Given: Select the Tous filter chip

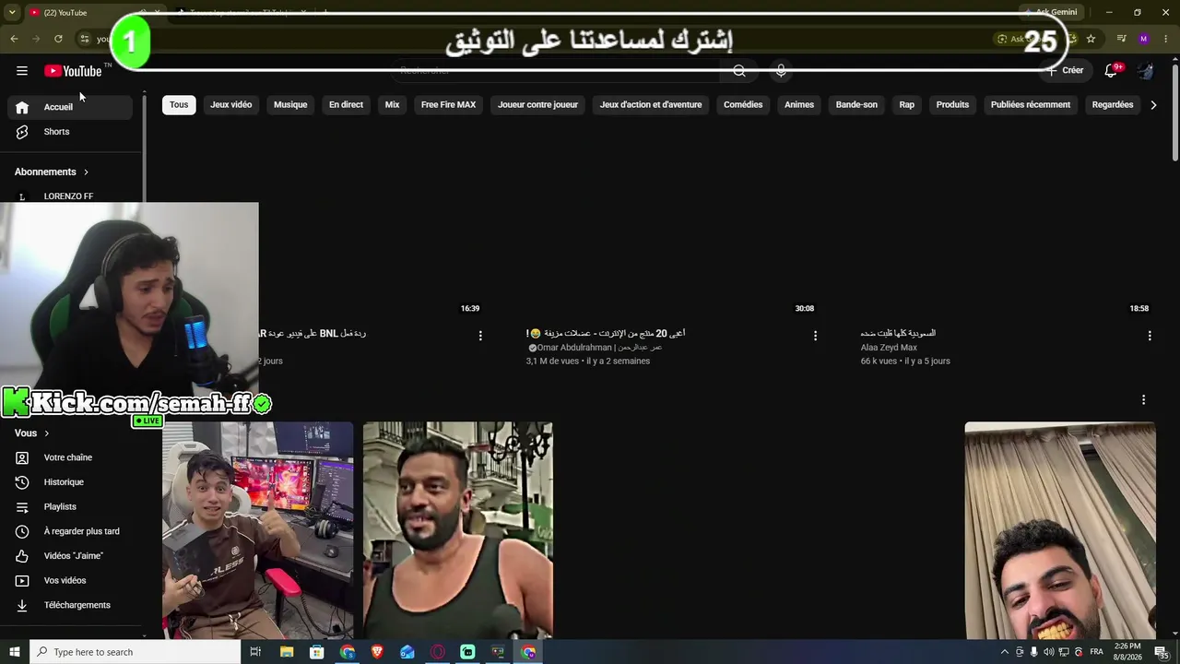Looking at the screenshot, I should pyautogui.click(x=179, y=105).
